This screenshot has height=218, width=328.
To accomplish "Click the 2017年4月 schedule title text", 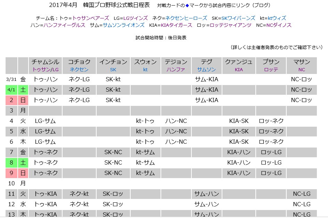I will (x=99, y=5).
